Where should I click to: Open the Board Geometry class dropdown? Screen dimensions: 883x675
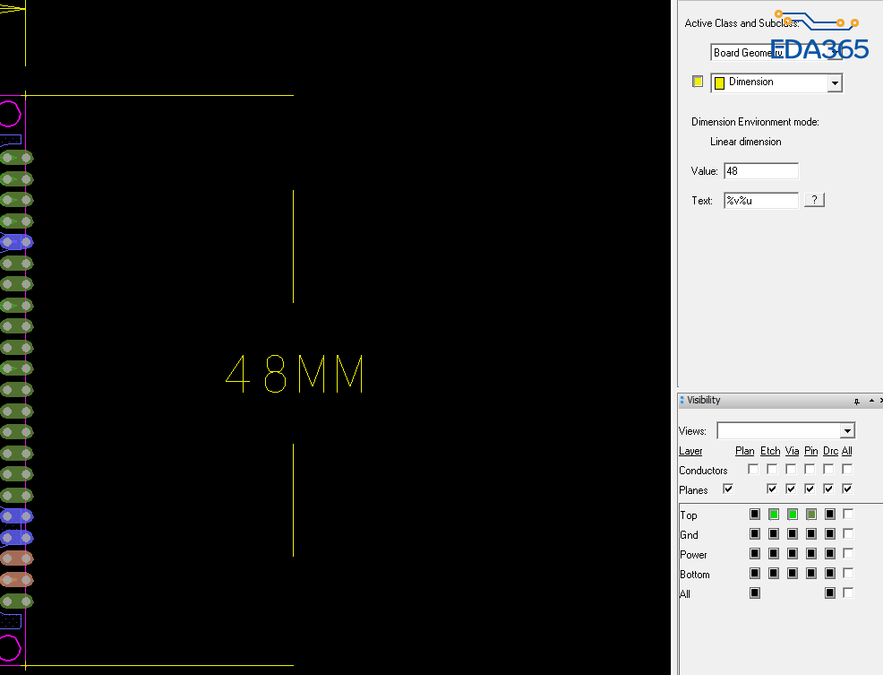tap(835, 53)
